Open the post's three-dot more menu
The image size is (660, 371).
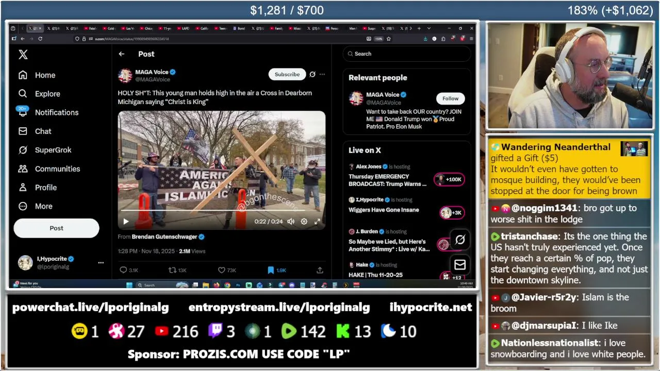click(x=322, y=74)
